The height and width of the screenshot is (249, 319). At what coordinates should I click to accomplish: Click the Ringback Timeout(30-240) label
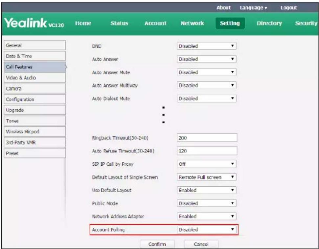tap(120, 138)
